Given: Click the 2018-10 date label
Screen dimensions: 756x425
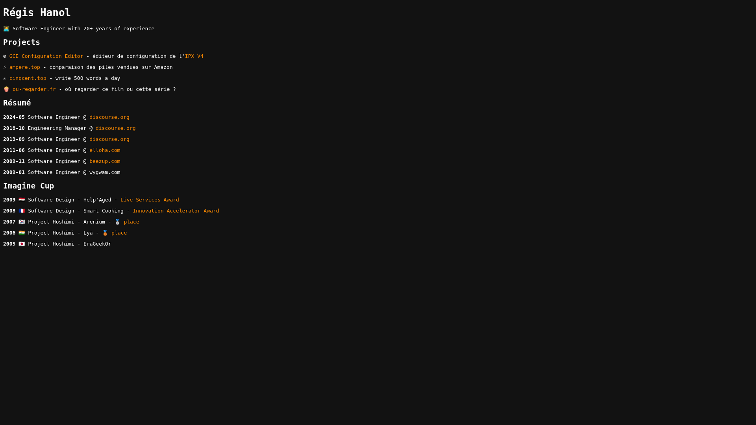Looking at the screenshot, I should click(14, 128).
